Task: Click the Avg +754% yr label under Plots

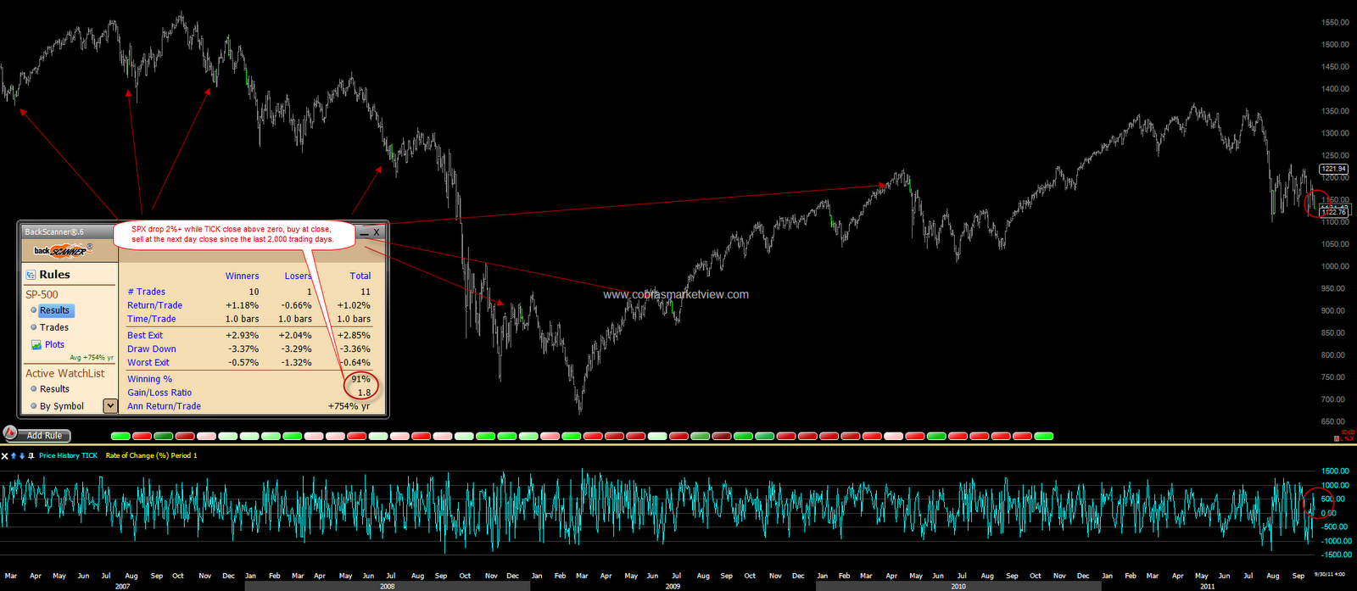Action: (x=92, y=358)
